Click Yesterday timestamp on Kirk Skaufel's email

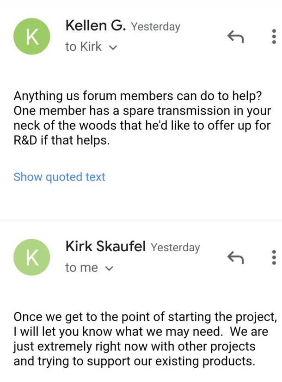pyautogui.click(x=175, y=247)
